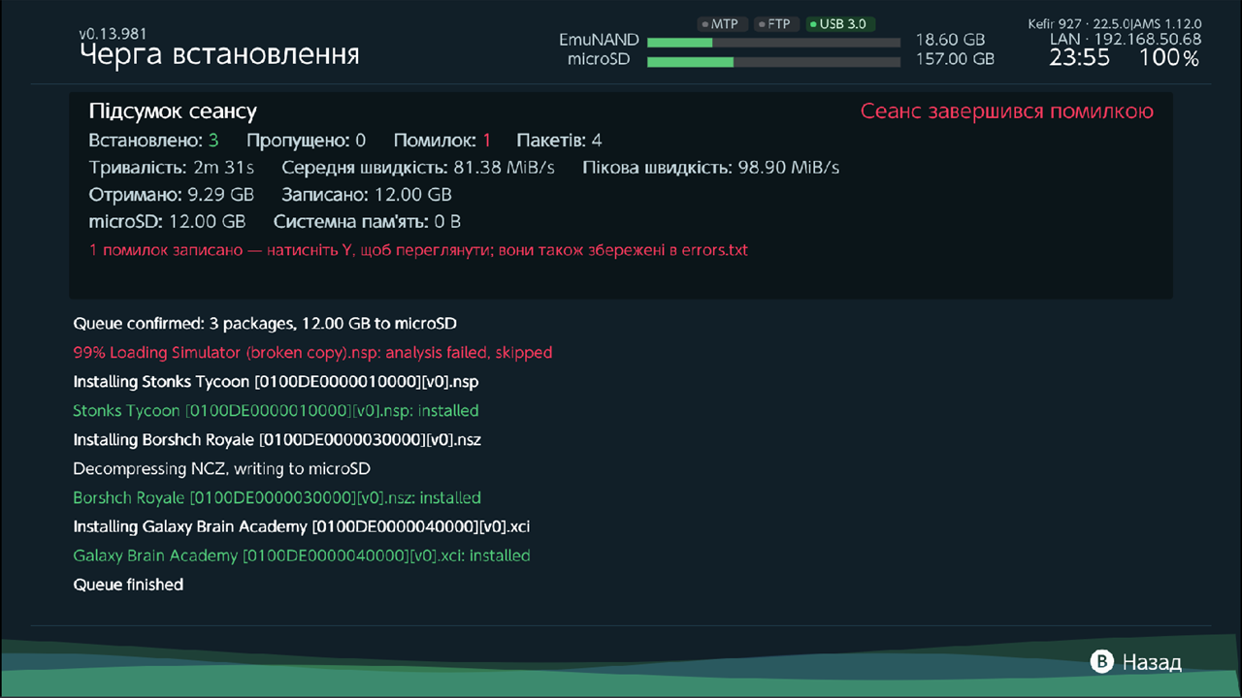
Task: Click the LAN IP address 192.168.50.68
Action: coord(1126,40)
